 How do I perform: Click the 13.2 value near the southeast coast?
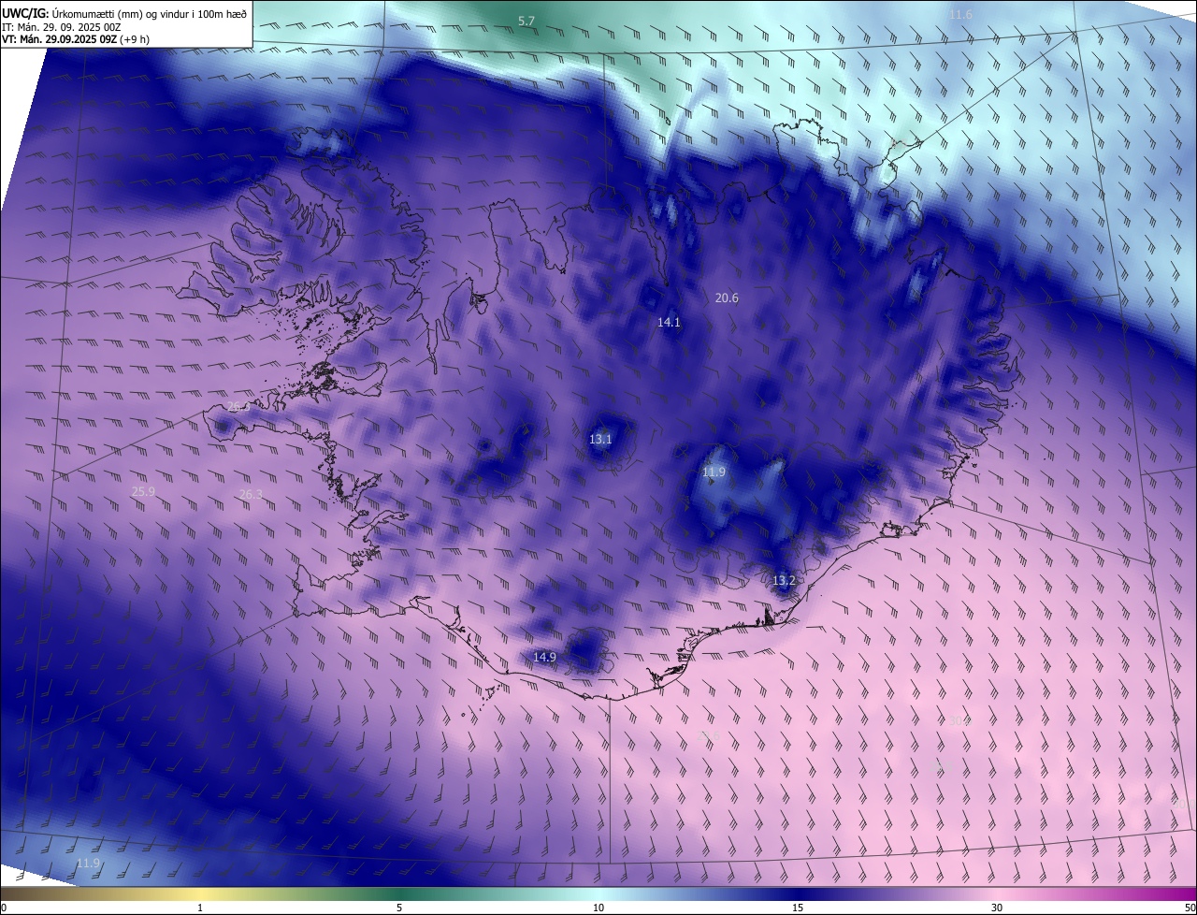pos(784,581)
